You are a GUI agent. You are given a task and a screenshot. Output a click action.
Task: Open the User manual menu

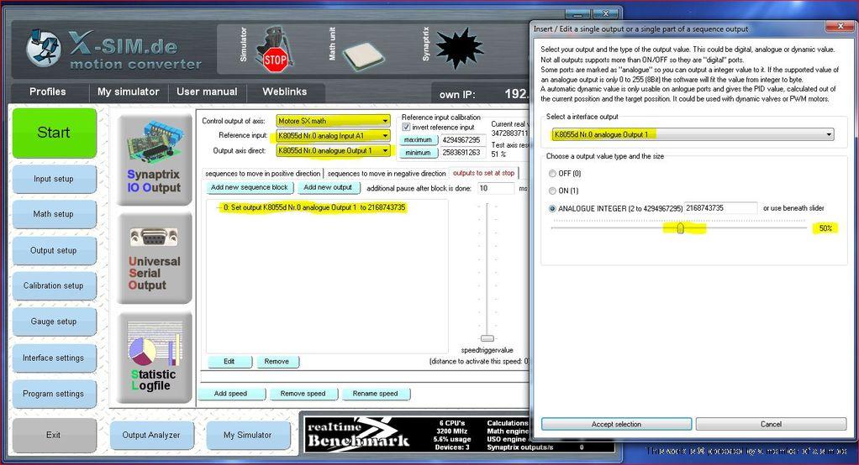(x=207, y=91)
